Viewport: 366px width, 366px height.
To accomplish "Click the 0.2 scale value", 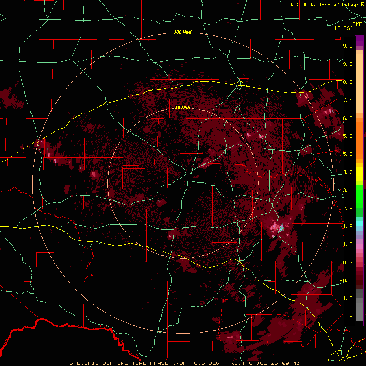I will tap(348, 263).
